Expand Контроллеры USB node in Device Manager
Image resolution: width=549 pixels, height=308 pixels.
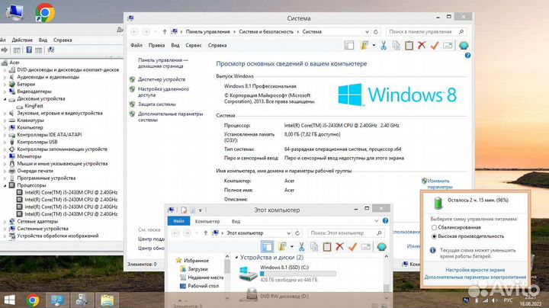point(5,142)
